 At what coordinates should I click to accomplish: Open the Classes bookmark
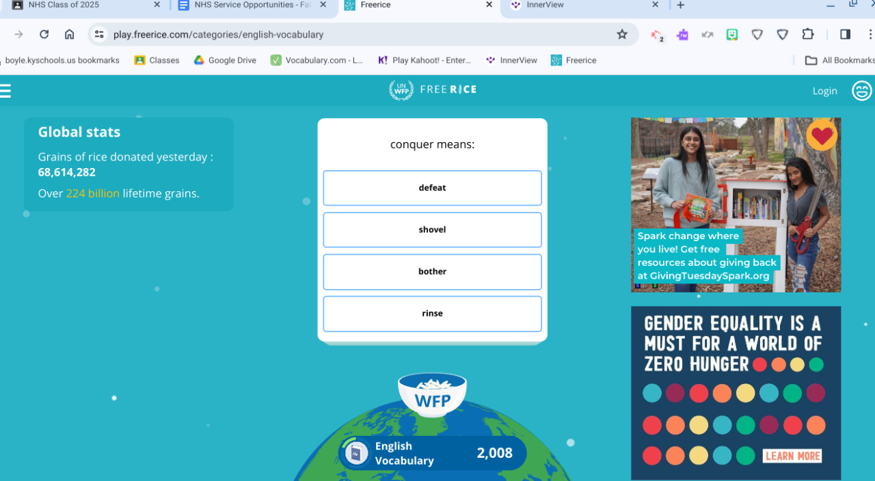(x=157, y=60)
